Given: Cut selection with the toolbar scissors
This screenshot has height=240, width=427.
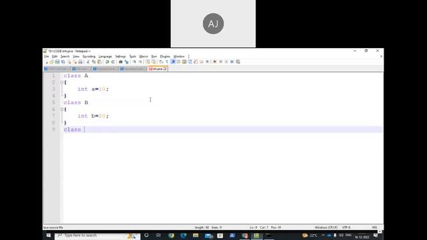Looking at the screenshot, I should click(87, 62).
